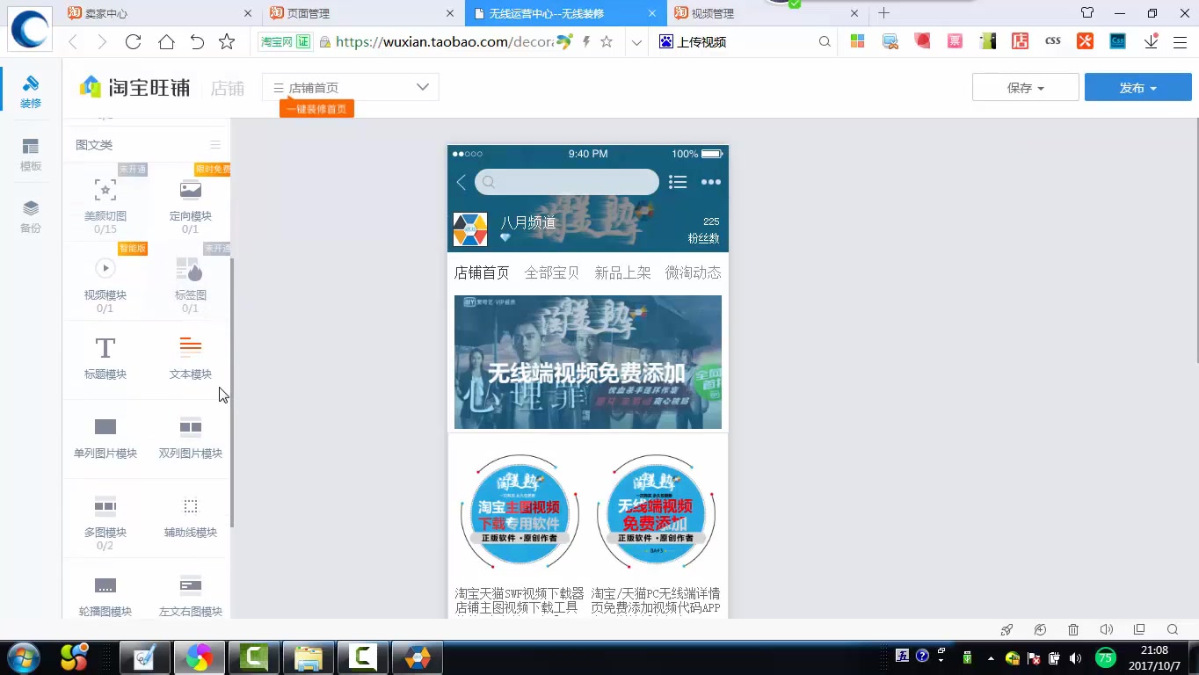Viewport: 1199px width, 675px height.
Task: Switch to the 卖家中心 browser tab
Action: [x=162, y=13]
